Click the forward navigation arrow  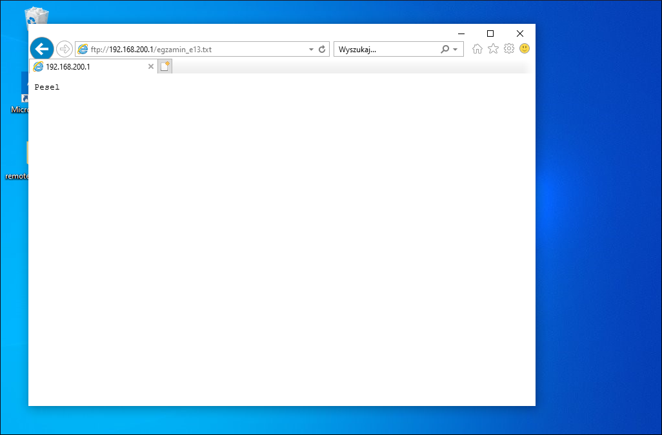[64, 49]
